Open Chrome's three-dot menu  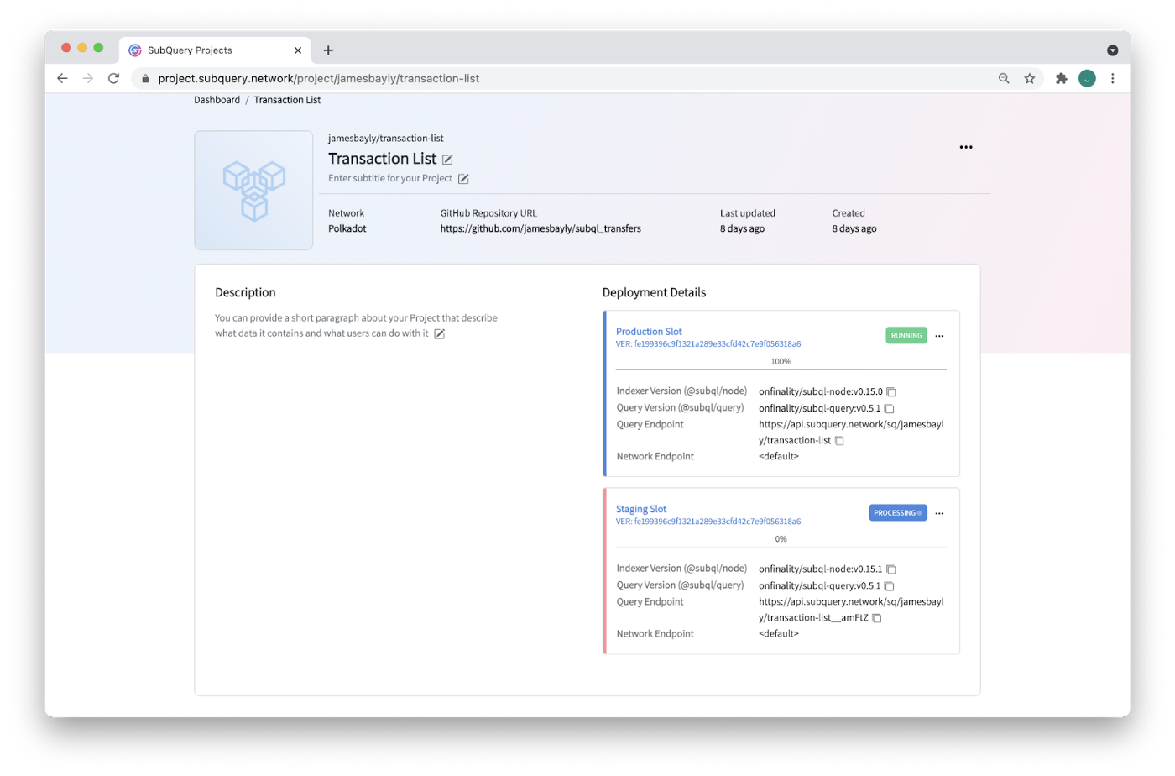pos(1113,78)
